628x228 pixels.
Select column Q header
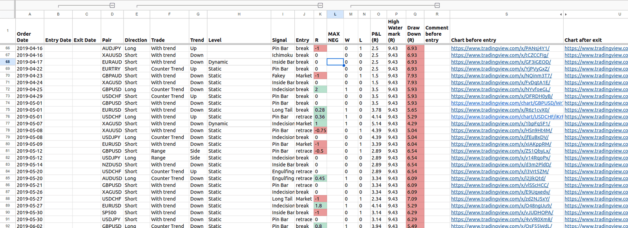[x=415, y=14]
